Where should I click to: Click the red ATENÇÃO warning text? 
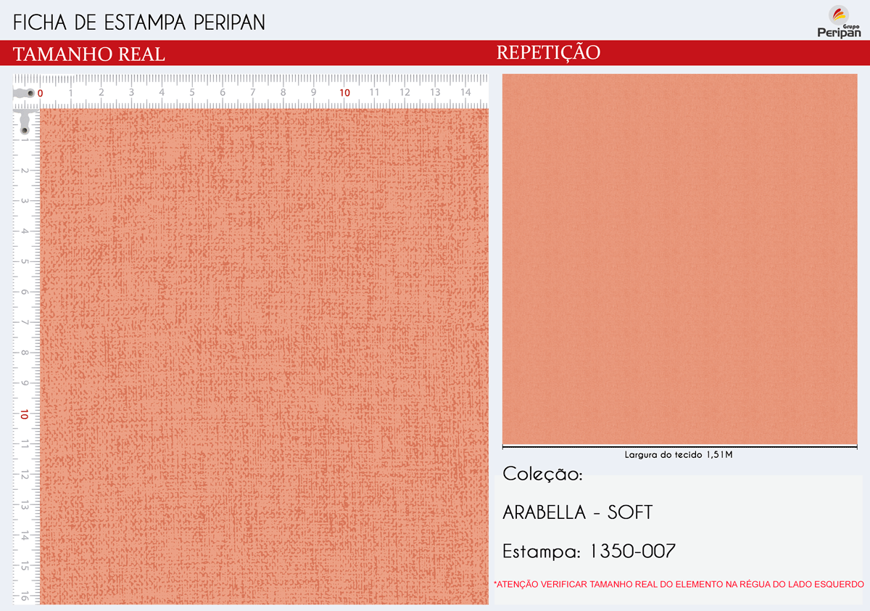click(x=679, y=584)
